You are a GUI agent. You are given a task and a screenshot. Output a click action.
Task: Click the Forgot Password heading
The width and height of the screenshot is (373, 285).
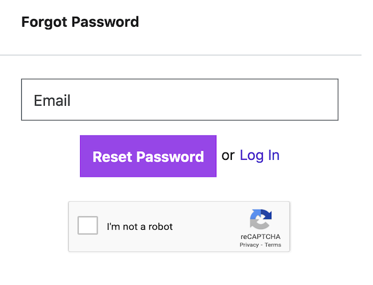coord(80,22)
